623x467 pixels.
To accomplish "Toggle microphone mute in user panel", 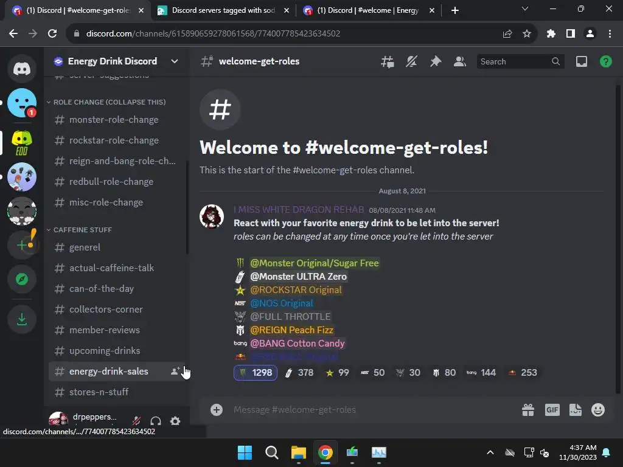I will tap(136, 421).
